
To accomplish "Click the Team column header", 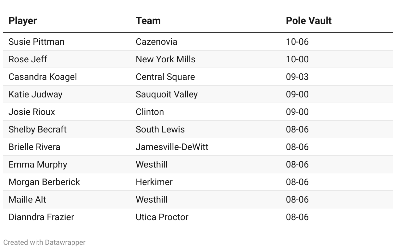I will pyautogui.click(x=148, y=21).
